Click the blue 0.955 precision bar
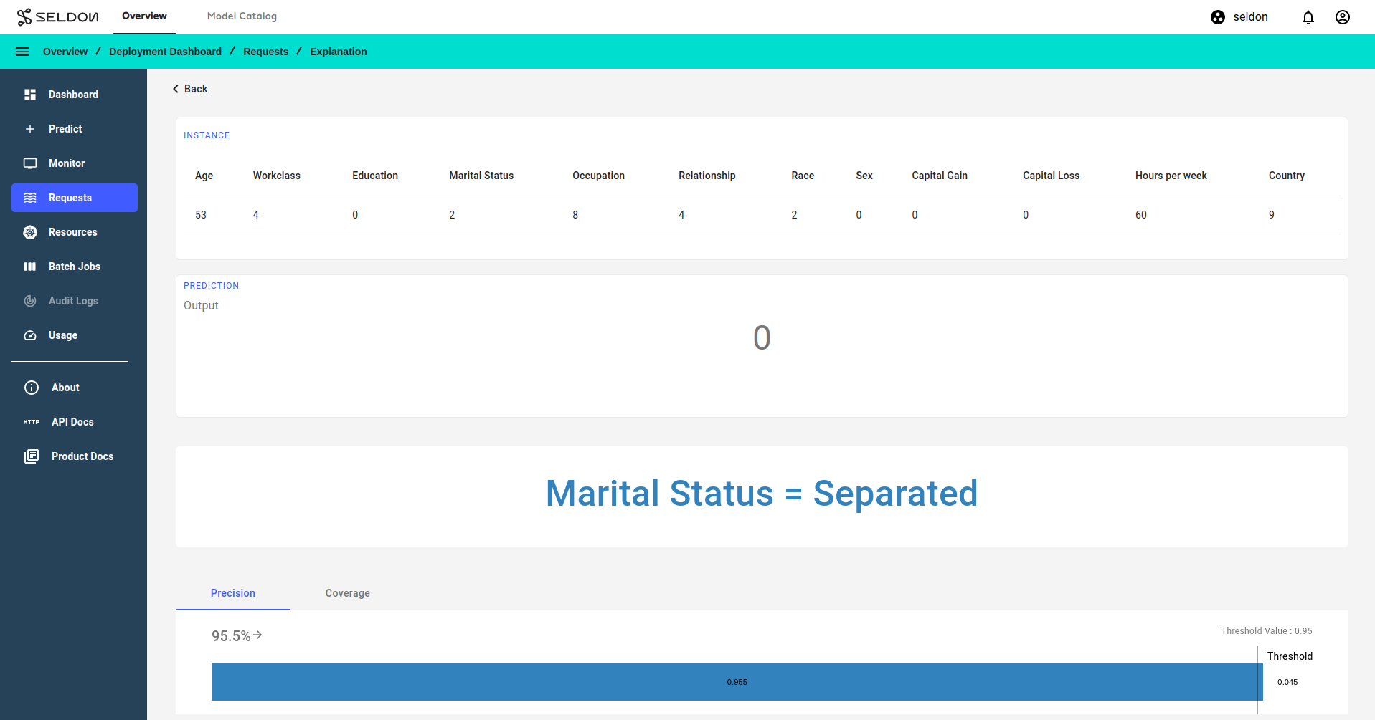This screenshot has height=720, width=1375. 737,681
